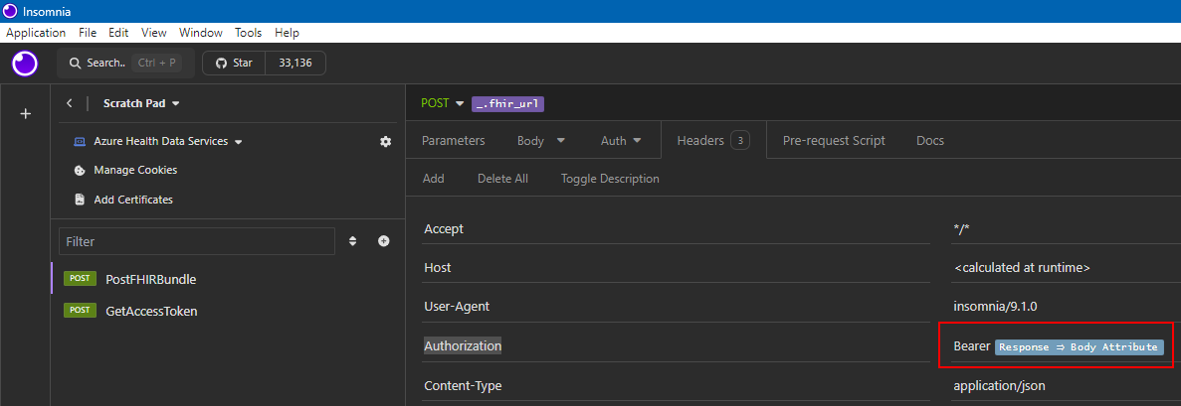Click the User-Agent header name
Screen dimensions: 1181x406
coord(457,307)
